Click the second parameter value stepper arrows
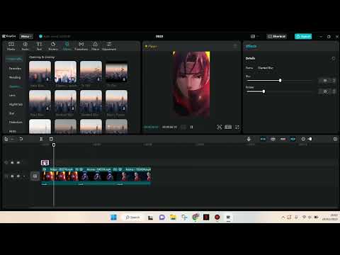This screenshot has width=340, height=255. coord(334,91)
